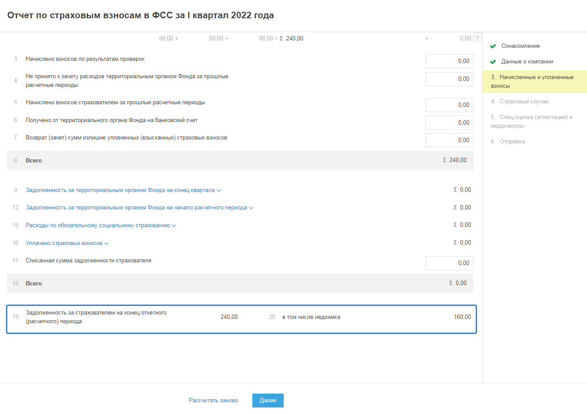Click input for row 6 Получено на банковский счет
587x414 pixels.
coord(449,123)
